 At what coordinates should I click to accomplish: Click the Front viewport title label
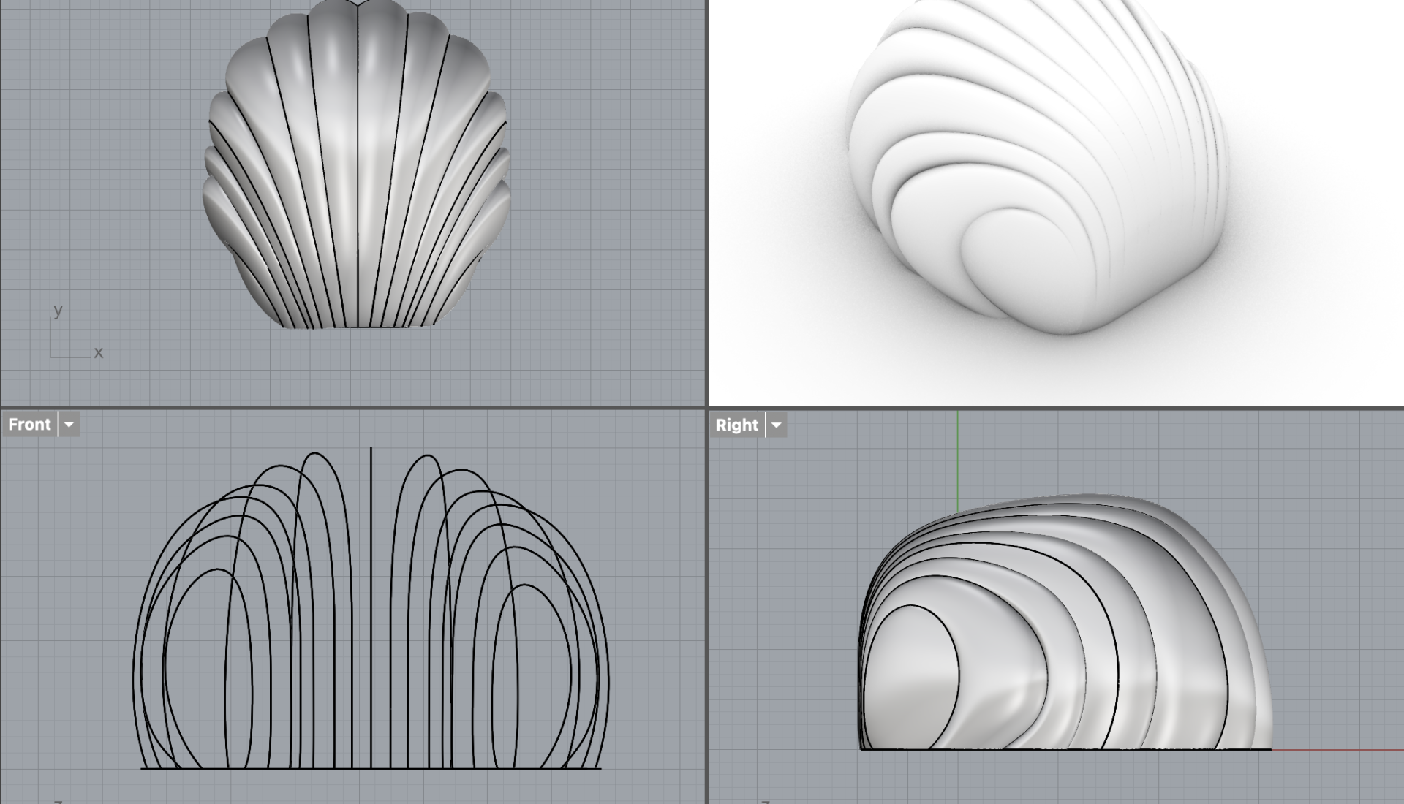click(29, 425)
